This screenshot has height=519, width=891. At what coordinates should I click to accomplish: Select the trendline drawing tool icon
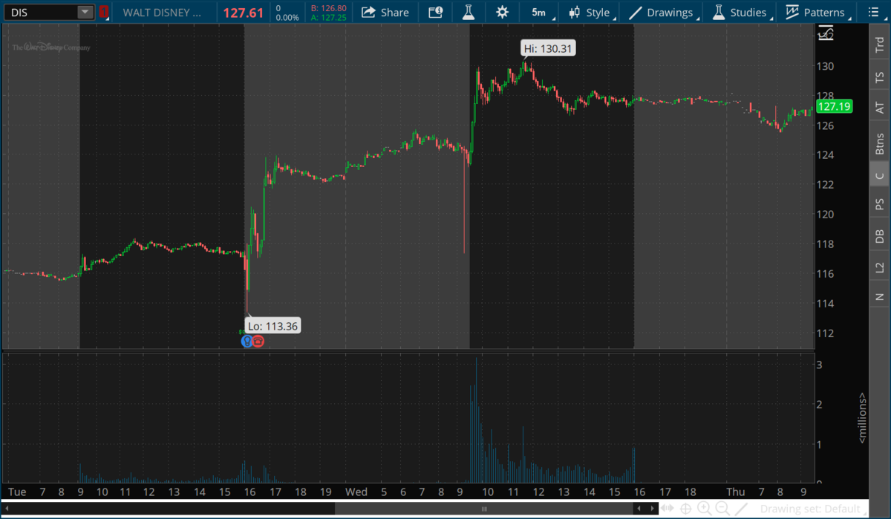pyautogui.click(x=741, y=509)
